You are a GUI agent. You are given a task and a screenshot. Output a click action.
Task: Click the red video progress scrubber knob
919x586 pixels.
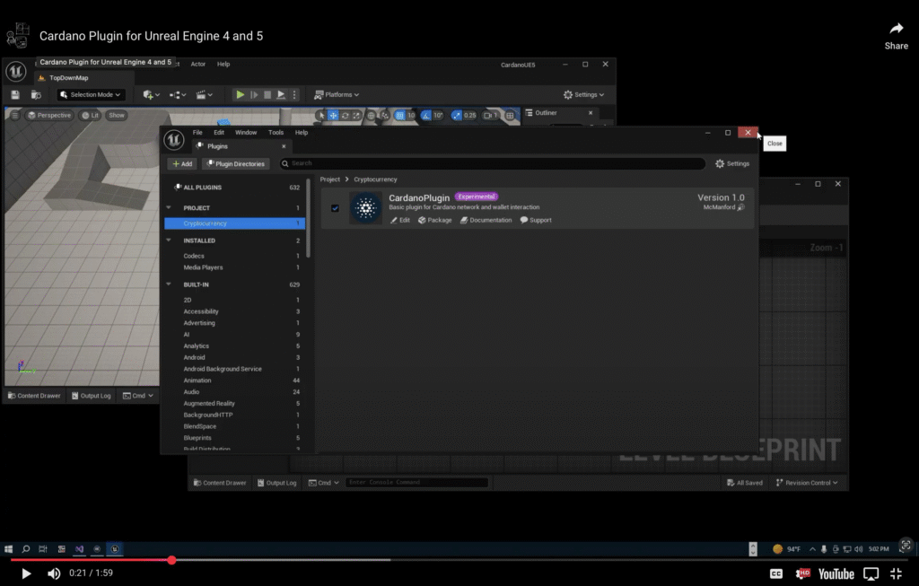coord(171,560)
